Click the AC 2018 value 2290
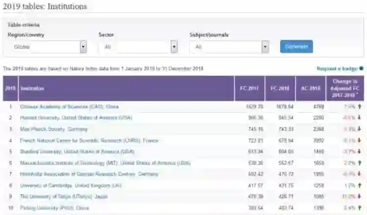The image size is (367, 215). pos(319,118)
